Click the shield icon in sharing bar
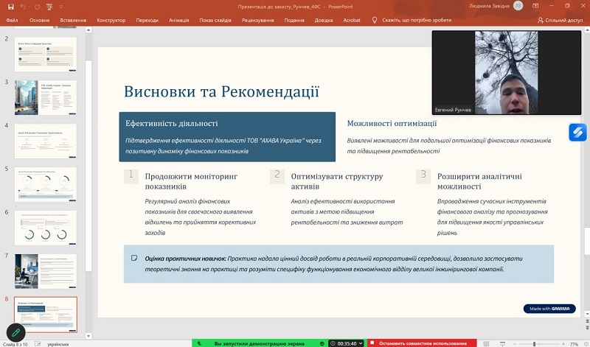The width and height of the screenshot is (590, 347). (322, 343)
